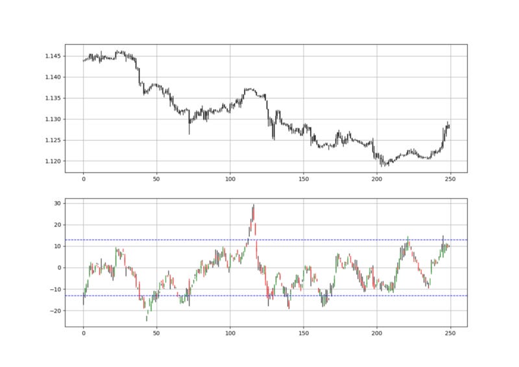The height and width of the screenshot is (367, 519).
Task: Click the 0 y-axis label of the lower chart
Action: [x=59, y=268]
